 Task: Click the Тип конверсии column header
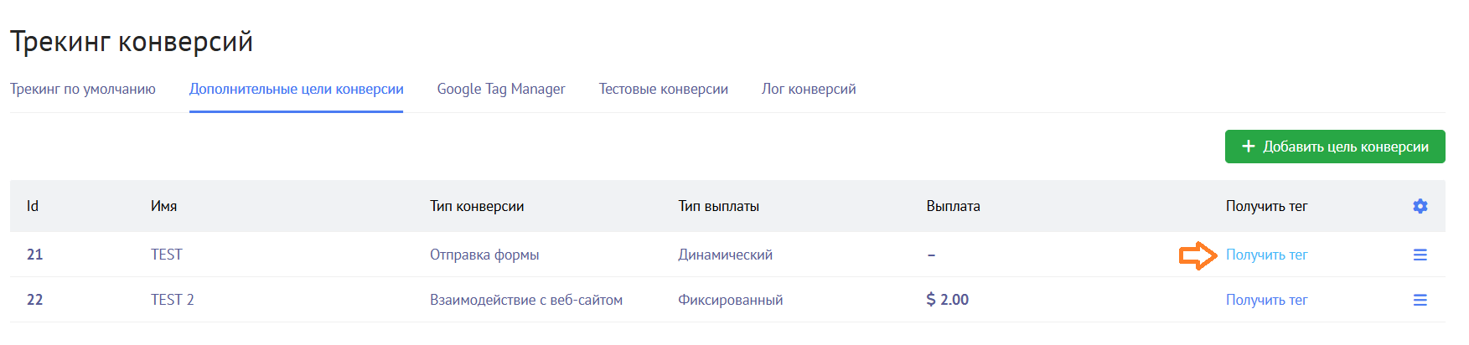point(477,206)
